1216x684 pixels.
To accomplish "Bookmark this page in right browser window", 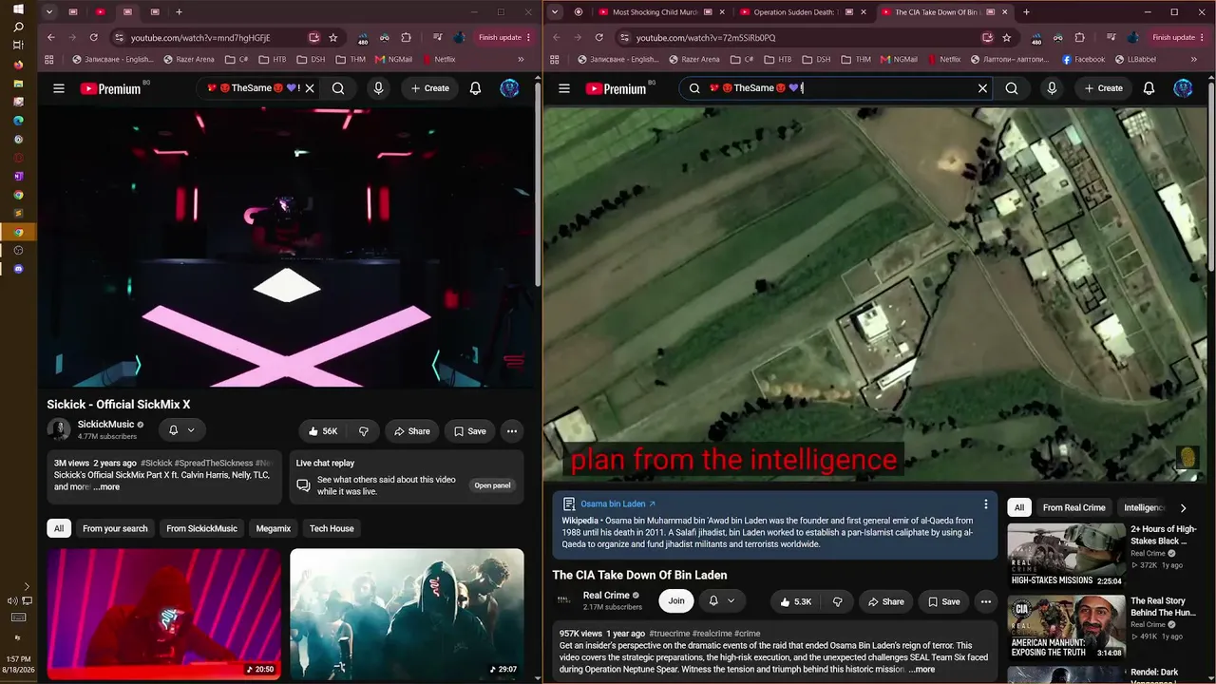I will click(x=1007, y=38).
